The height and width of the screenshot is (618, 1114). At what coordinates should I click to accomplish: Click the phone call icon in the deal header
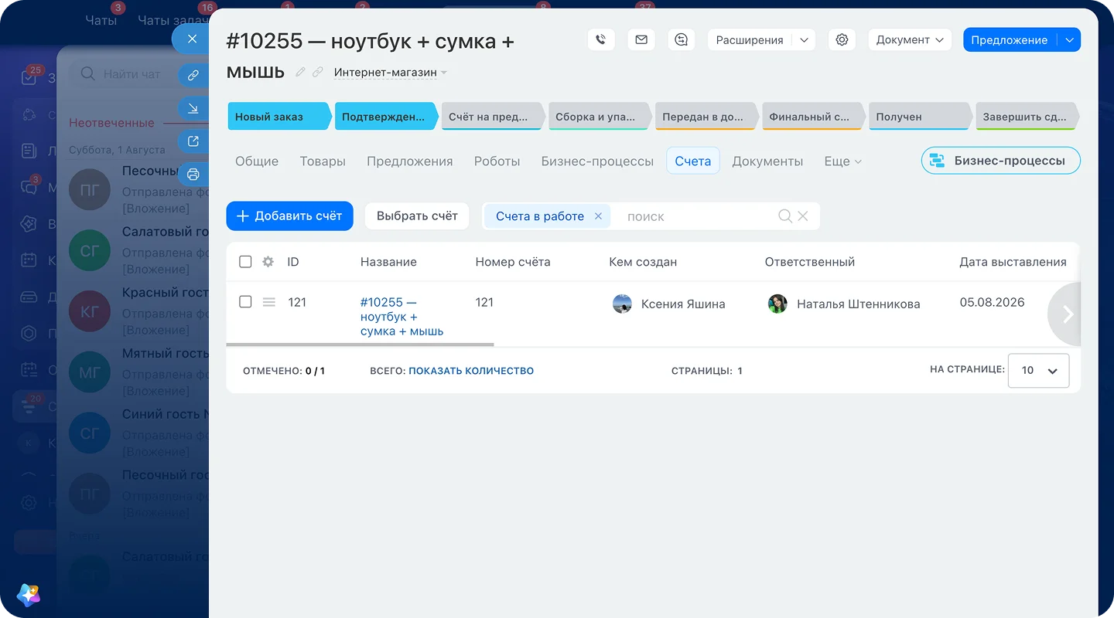[x=600, y=39]
